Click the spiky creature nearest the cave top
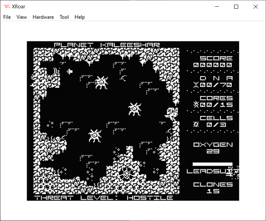The width and height of the screenshot is (266, 221). pos(101,83)
